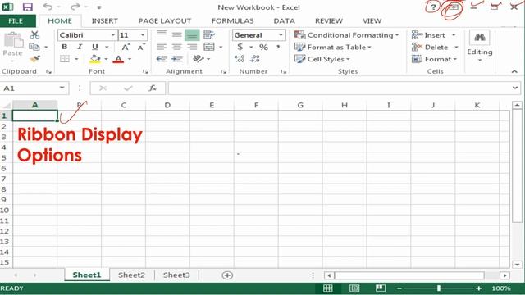The image size is (525, 295).
Task: Click the Insert Function fx icon
Action: [153, 88]
